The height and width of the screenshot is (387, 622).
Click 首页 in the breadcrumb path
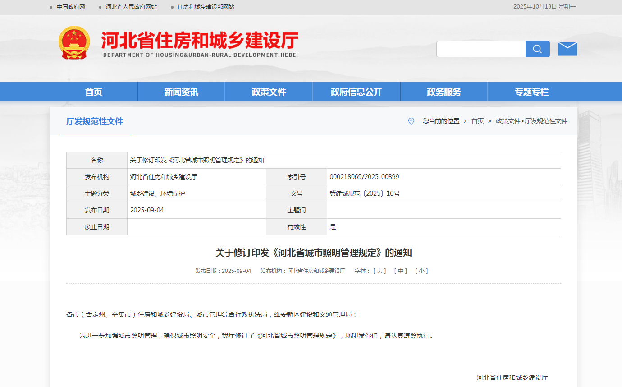pos(477,121)
